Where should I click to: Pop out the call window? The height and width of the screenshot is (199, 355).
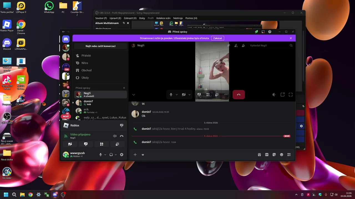point(282,95)
